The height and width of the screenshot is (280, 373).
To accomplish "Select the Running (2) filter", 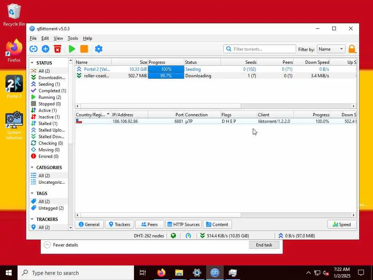I will point(48,97).
